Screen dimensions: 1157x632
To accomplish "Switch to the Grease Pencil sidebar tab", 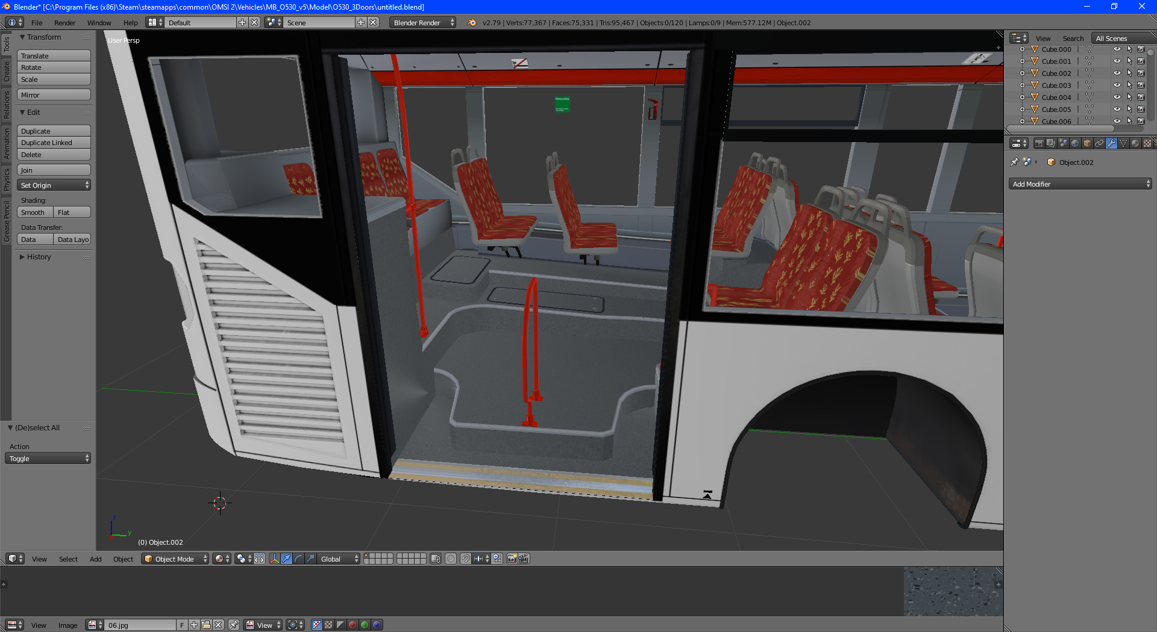I will point(7,222).
